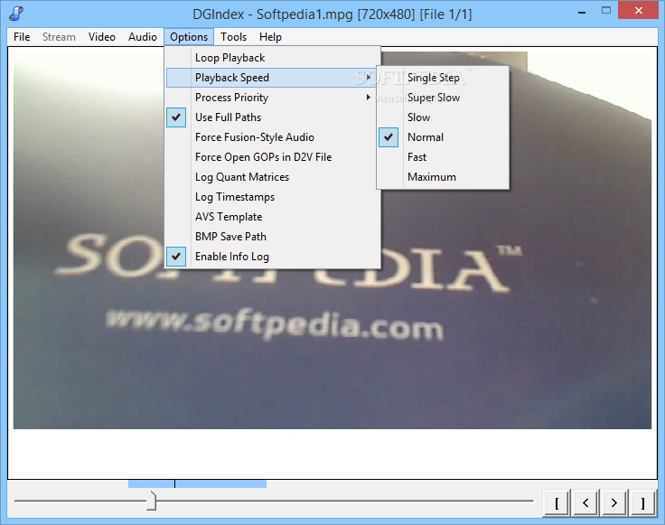Viewport: 665px width, 525px height.
Task: Expand the Process Priority submenu
Action: point(273,98)
